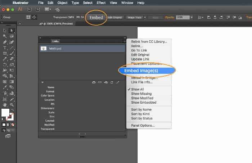252x163 pixels.
Task: Click Edit Original pencil icon in Links panel
Action: pyautogui.click(x=118, y=82)
